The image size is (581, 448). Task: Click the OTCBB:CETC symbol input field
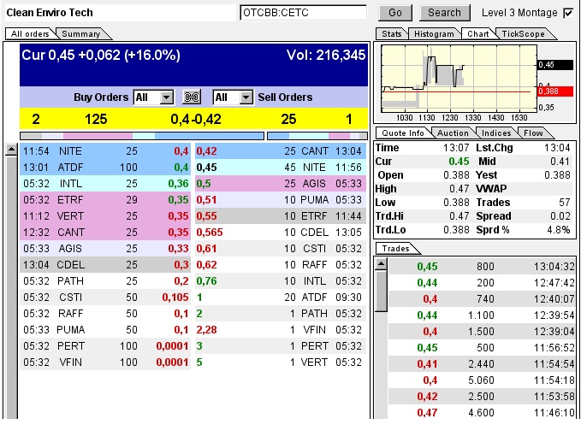coord(303,13)
